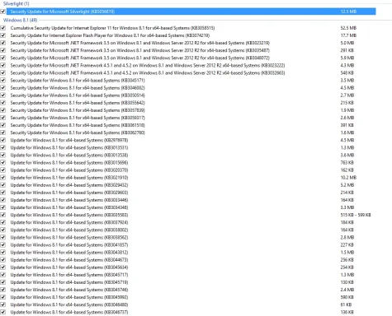Toggle checkbox for Security Update KB3059317
This screenshot has height=316, width=392.
pos(3,118)
